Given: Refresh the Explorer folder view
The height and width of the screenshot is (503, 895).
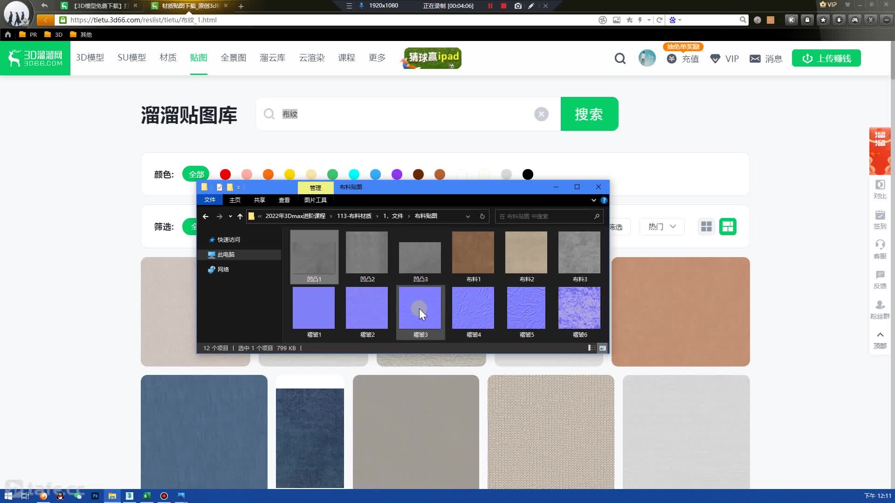Looking at the screenshot, I should 482,217.
